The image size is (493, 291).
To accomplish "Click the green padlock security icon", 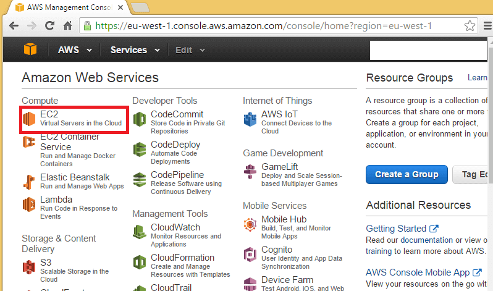I will click(x=87, y=25).
